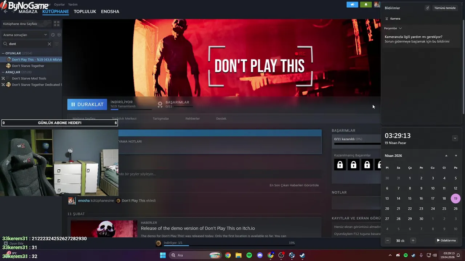Click the tray microphone icon
The image size is (465, 261).
click(x=421, y=255)
